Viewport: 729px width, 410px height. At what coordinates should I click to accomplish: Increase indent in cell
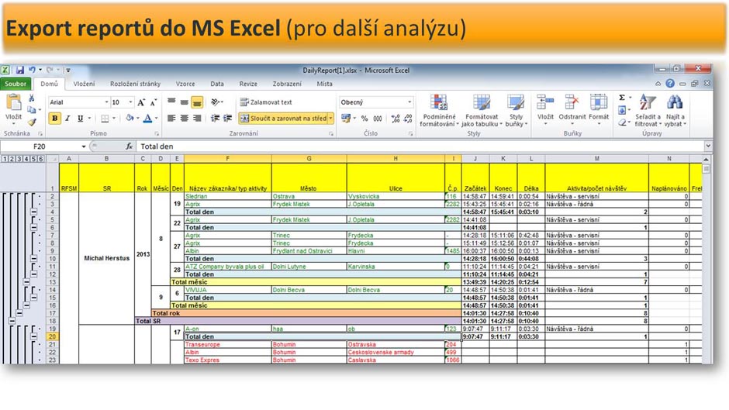pyautogui.click(x=228, y=119)
